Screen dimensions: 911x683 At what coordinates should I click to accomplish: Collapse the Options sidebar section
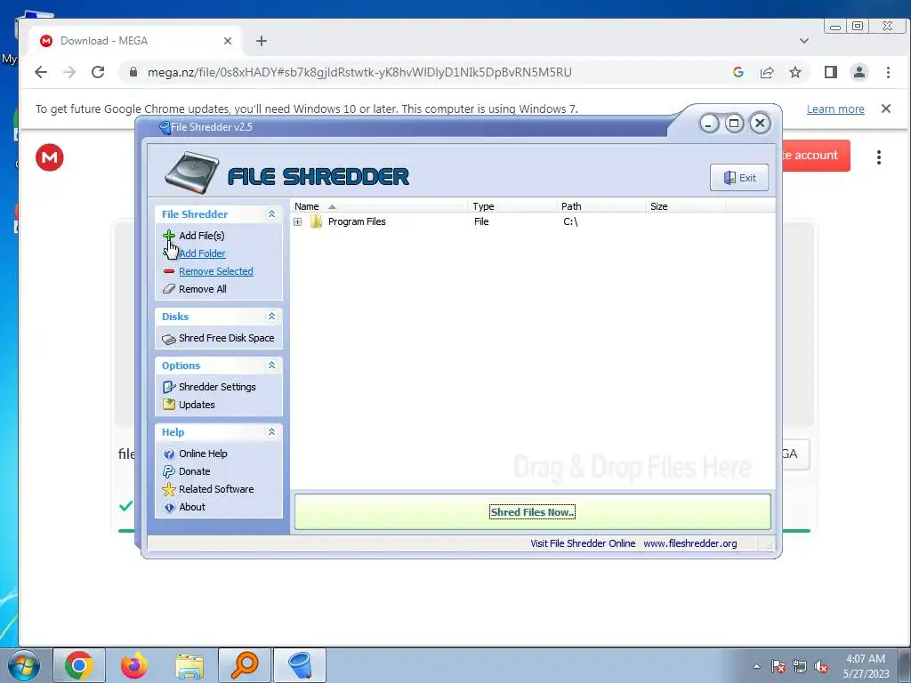271,366
